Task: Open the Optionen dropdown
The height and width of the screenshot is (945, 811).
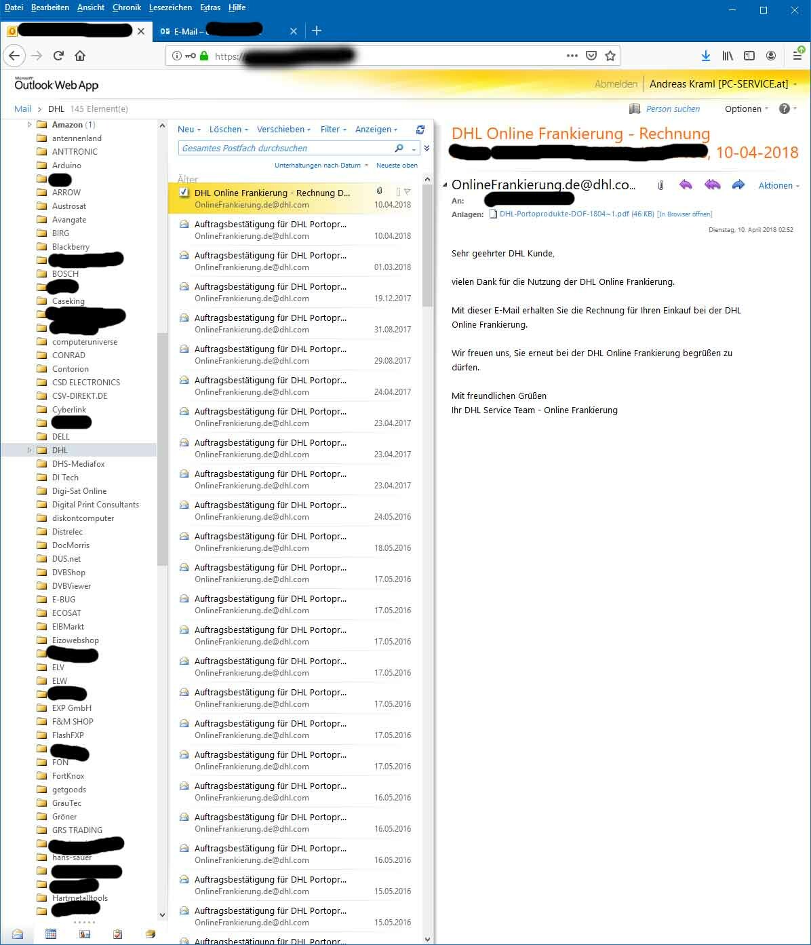Action: [747, 109]
